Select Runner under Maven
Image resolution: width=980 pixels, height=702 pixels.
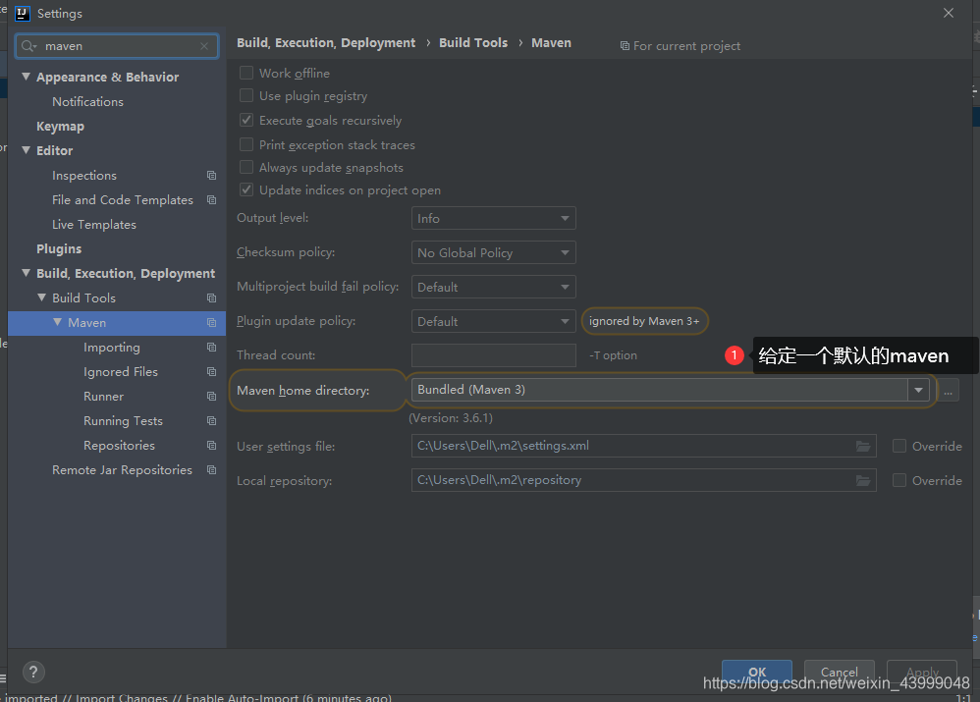104,397
